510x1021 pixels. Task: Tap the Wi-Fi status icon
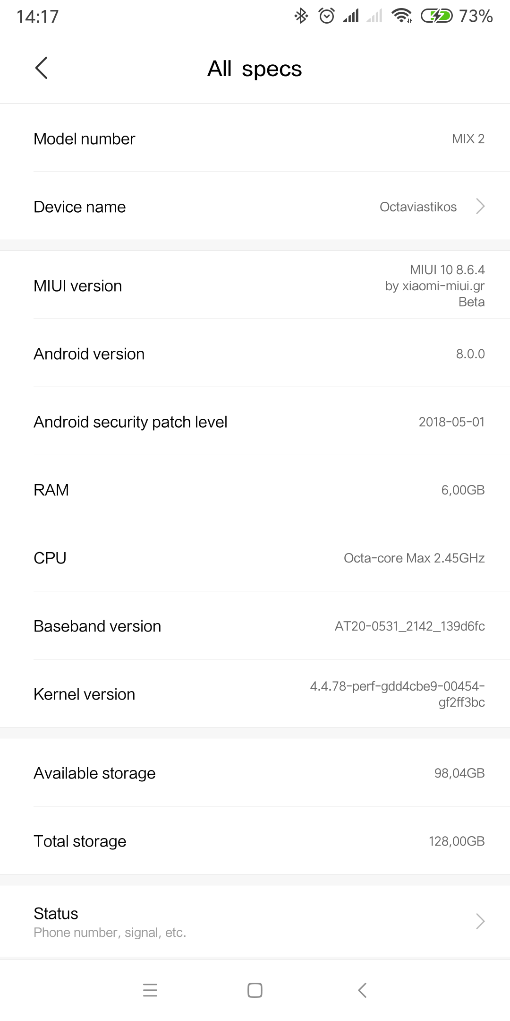click(x=401, y=17)
